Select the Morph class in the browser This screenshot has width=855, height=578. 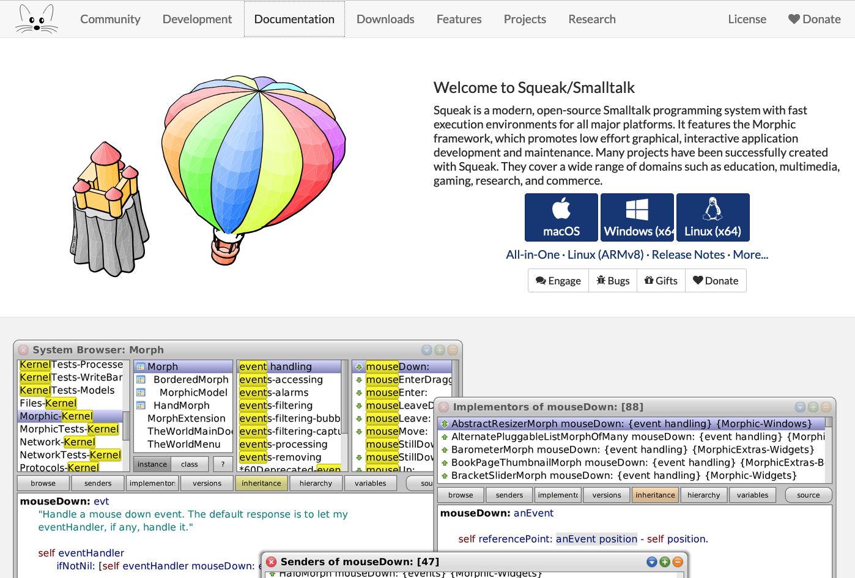point(183,366)
